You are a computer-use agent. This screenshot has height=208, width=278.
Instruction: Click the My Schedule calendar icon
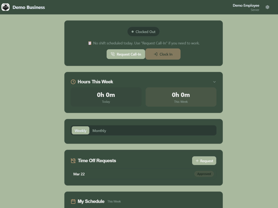(x=73, y=201)
